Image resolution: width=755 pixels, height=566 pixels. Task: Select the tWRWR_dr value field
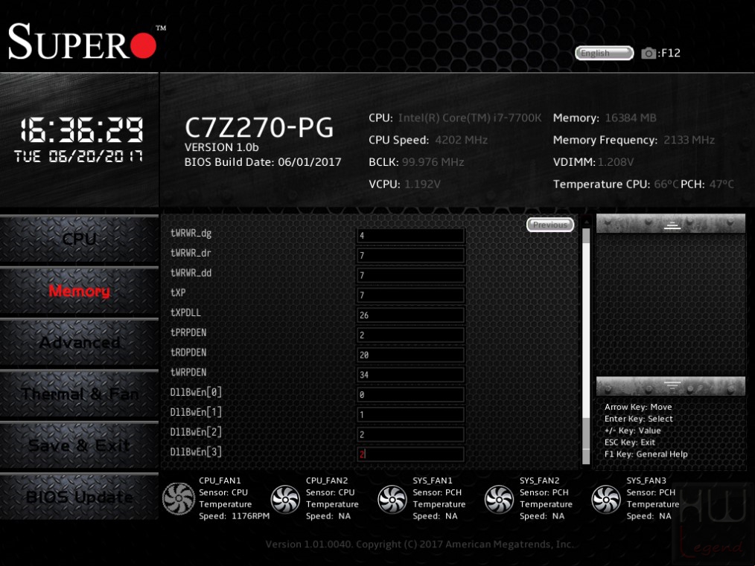click(x=410, y=255)
